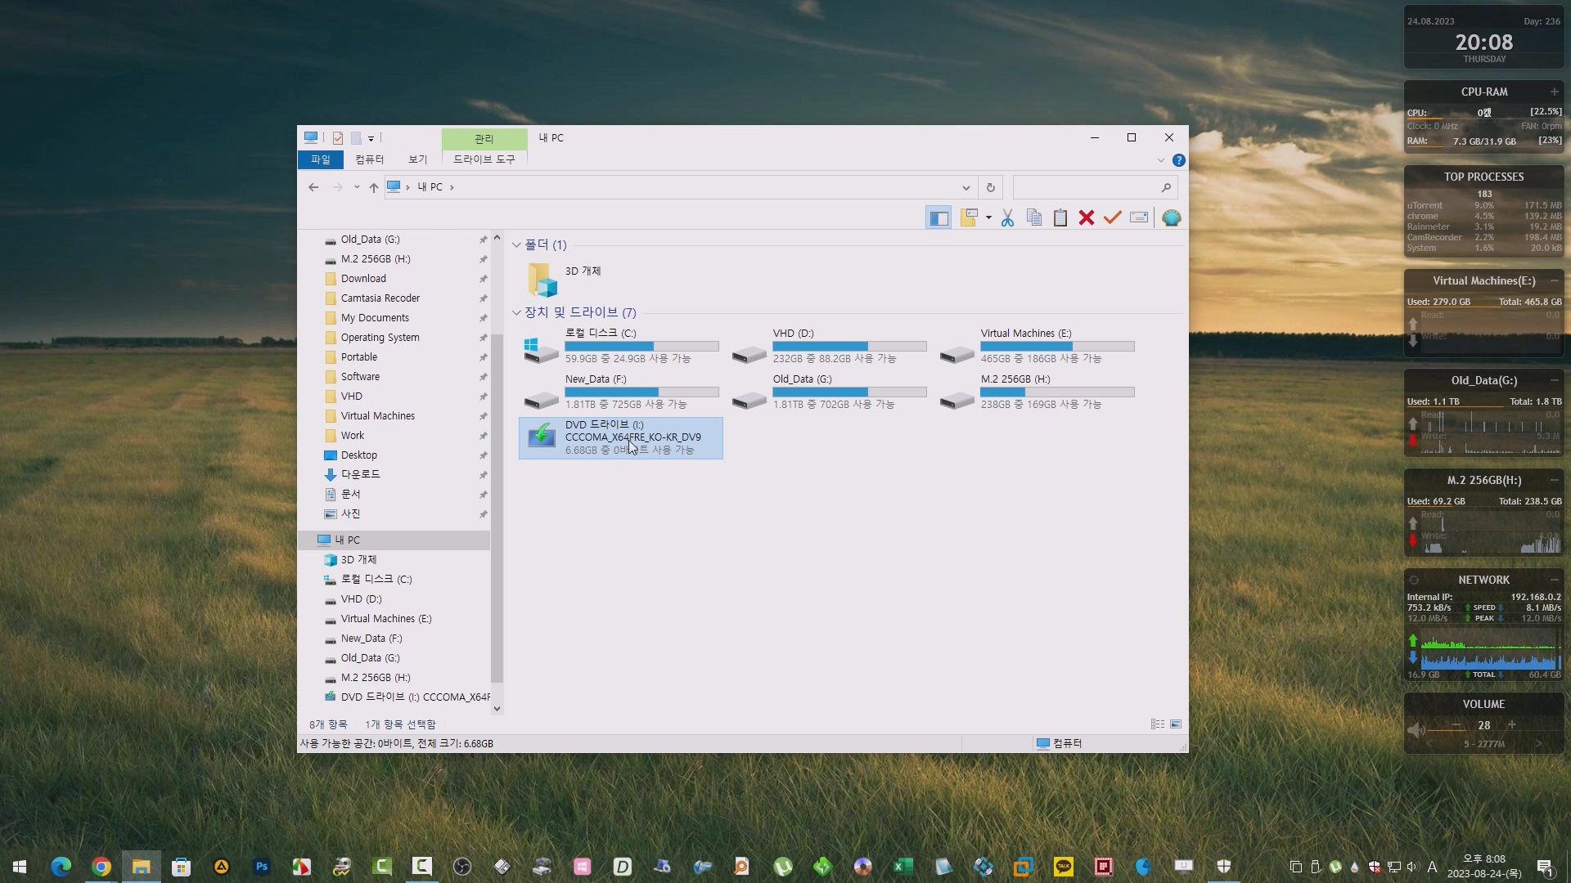
Task: Open Excel from the taskbar
Action: [903, 867]
